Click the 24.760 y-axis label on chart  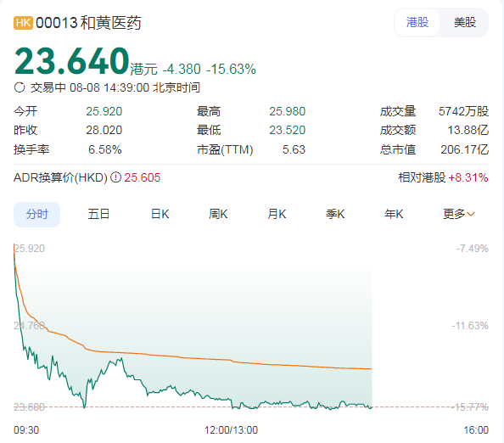[x=29, y=326]
